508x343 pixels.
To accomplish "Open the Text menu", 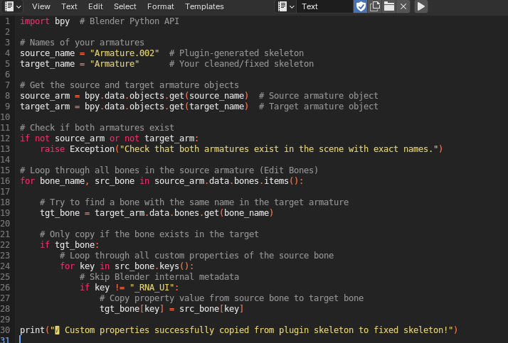I will tap(69, 6).
